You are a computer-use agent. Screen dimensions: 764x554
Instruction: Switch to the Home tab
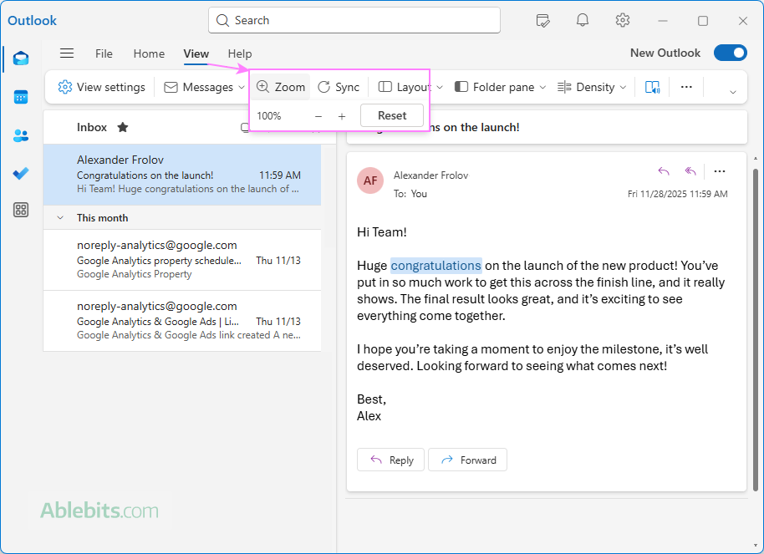[149, 53]
